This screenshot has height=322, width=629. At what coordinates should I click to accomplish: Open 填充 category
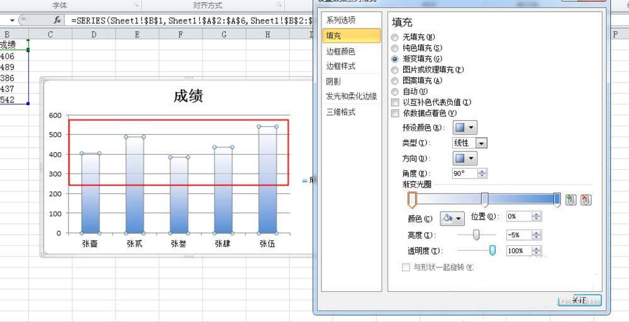coord(352,36)
